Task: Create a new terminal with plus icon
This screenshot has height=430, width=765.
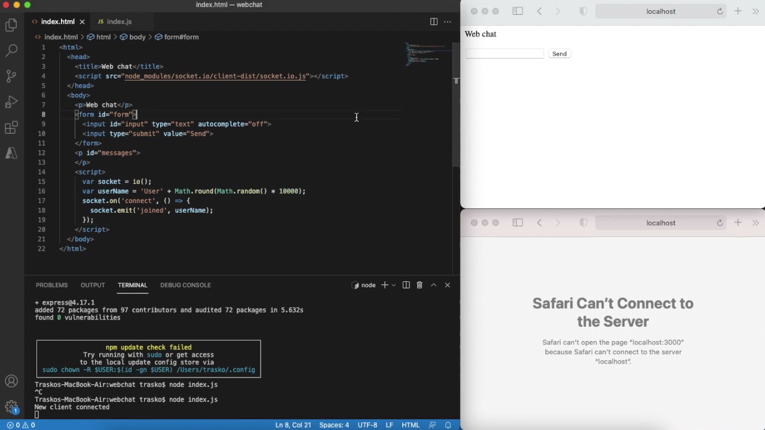Action: [x=384, y=285]
